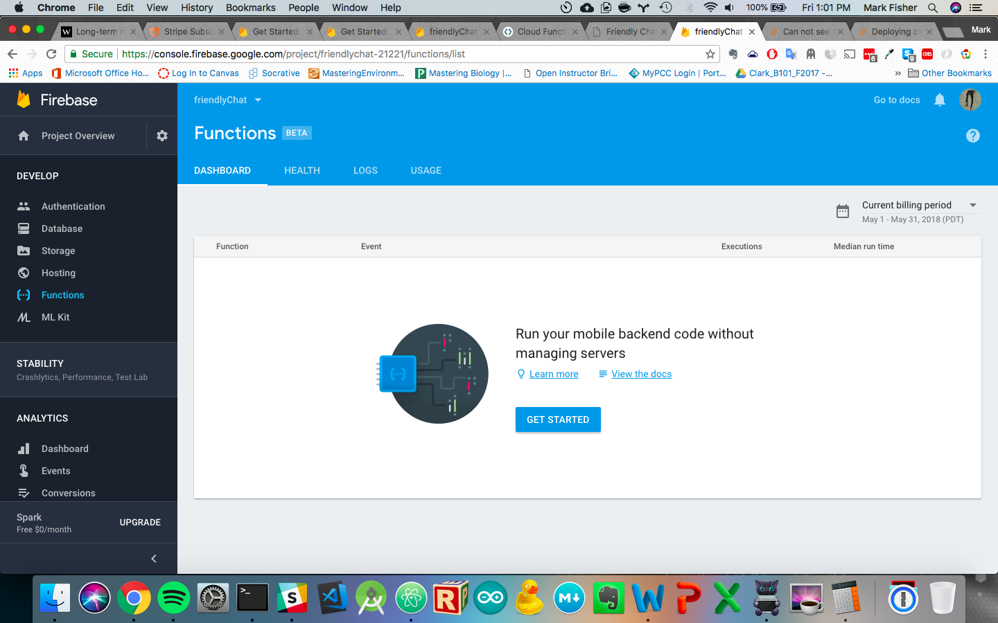
Task: Click the Median run time column header
Action: 864,246
